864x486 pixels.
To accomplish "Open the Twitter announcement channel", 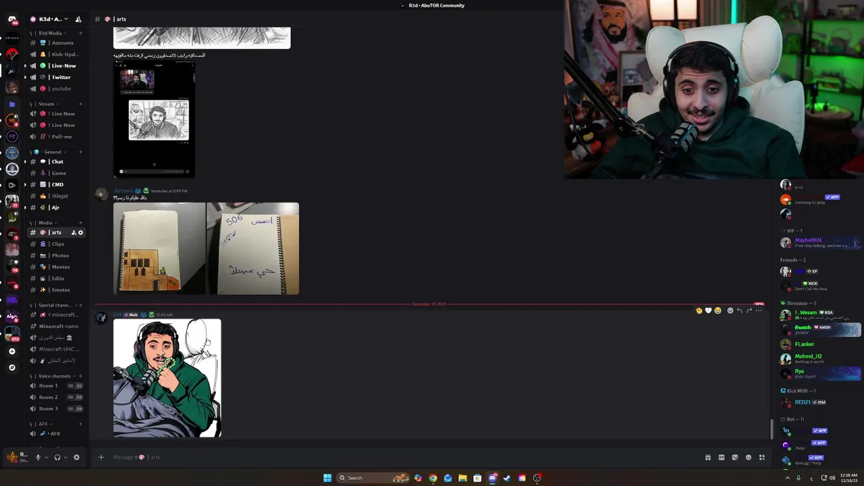I will pyautogui.click(x=57, y=77).
